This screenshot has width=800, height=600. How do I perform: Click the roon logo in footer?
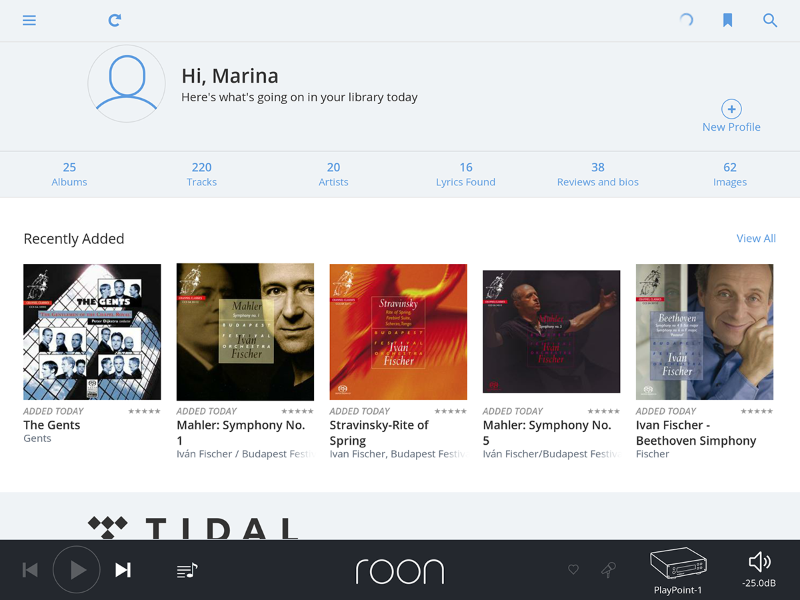tap(400, 571)
